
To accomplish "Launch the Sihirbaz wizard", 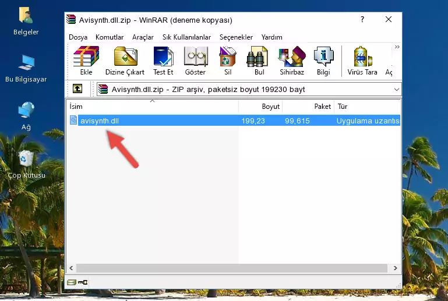I will pyautogui.click(x=292, y=61).
